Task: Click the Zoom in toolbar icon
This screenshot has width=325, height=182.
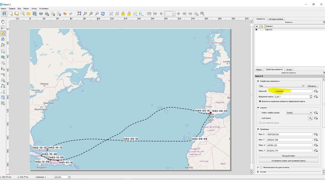Action: click(91, 14)
